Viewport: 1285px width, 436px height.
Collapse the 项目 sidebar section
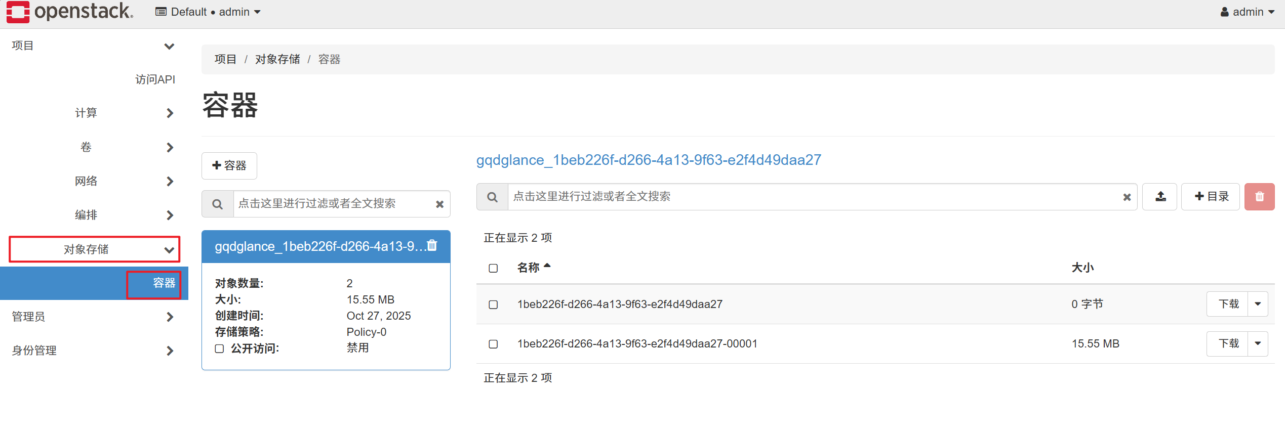tap(94, 46)
